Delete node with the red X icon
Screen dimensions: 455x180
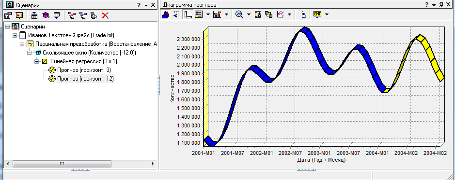(105, 15)
